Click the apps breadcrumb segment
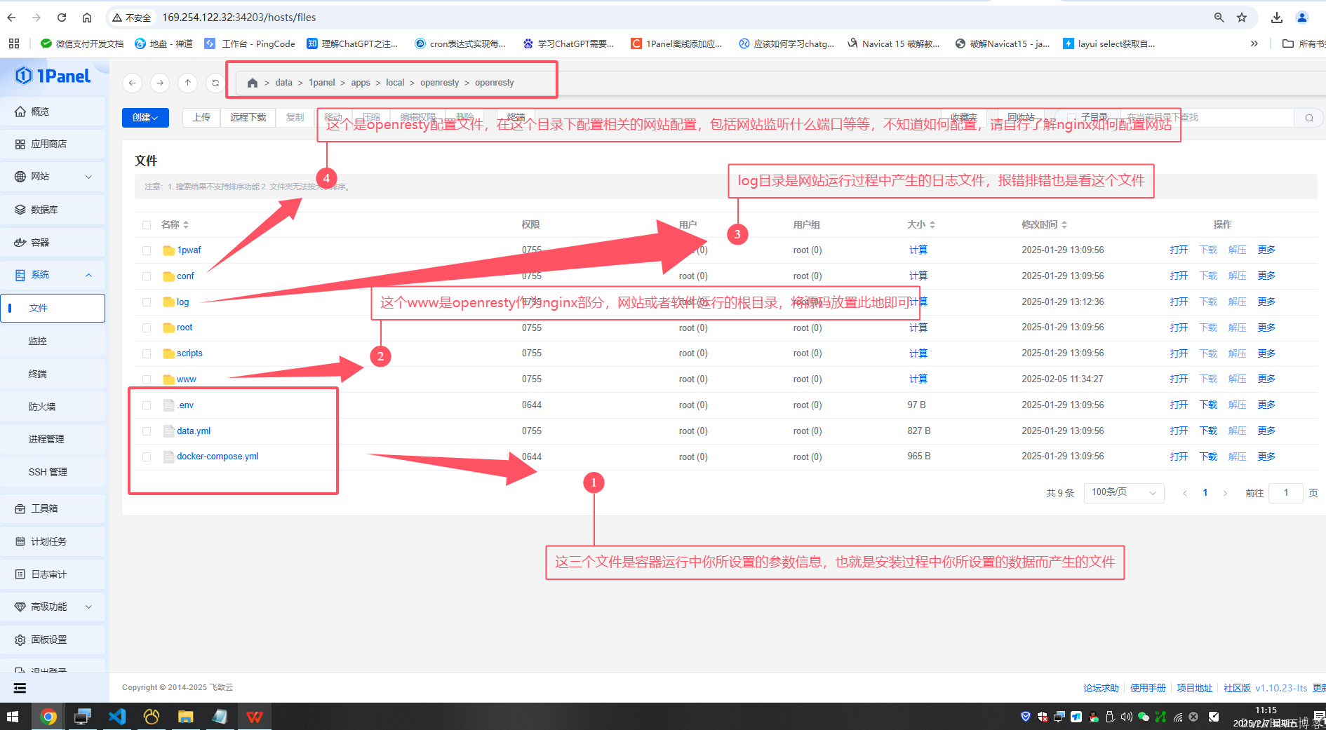The height and width of the screenshot is (730, 1326). pos(361,83)
